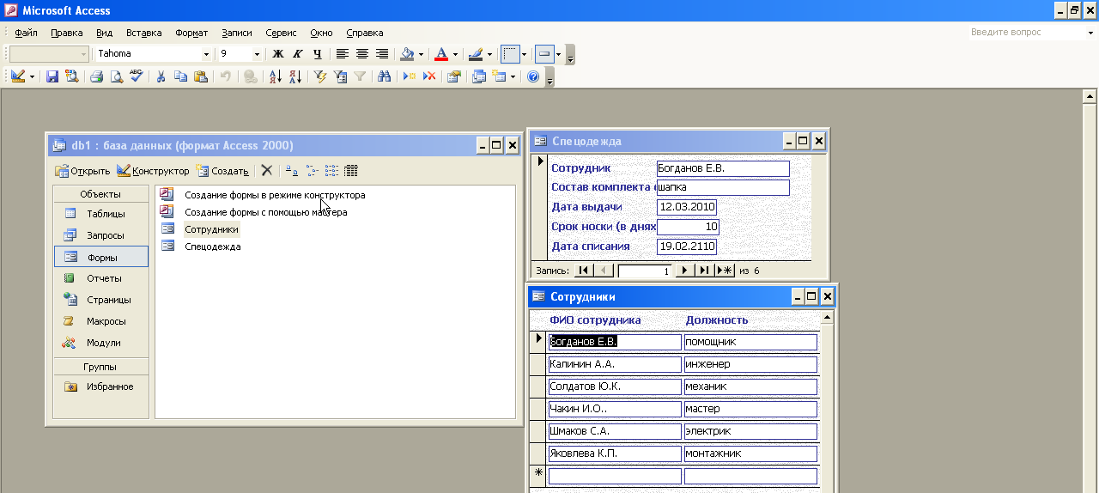Sort records ascending with the А-Я icon
The height and width of the screenshot is (493, 1099).
(276, 76)
